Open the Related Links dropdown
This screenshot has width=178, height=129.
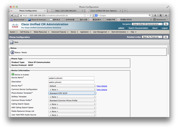[x=152, y=37]
